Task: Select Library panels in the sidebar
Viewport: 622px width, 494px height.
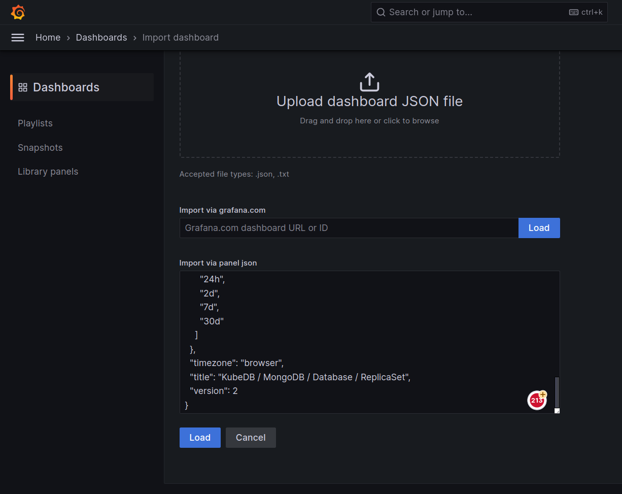Action: tap(48, 171)
